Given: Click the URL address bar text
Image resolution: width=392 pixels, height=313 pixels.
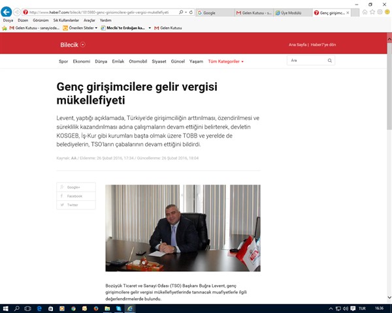Looking at the screenshot, I should pos(99,12).
